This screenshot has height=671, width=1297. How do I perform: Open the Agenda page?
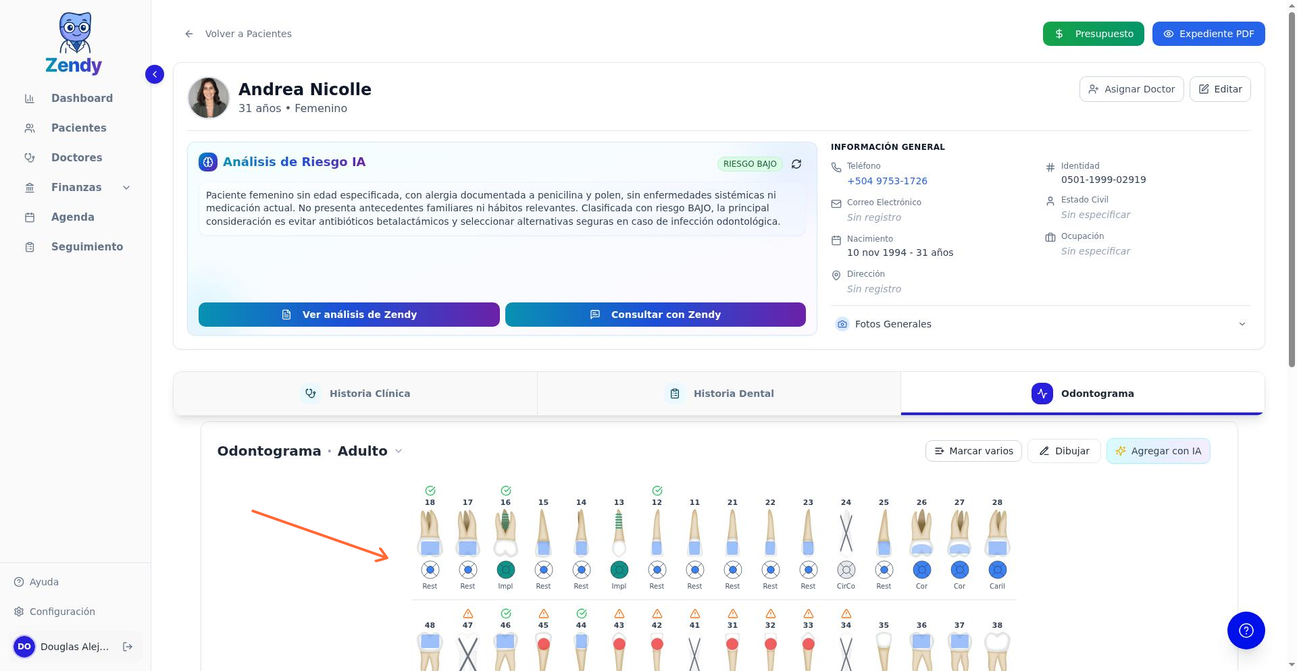pos(72,217)
